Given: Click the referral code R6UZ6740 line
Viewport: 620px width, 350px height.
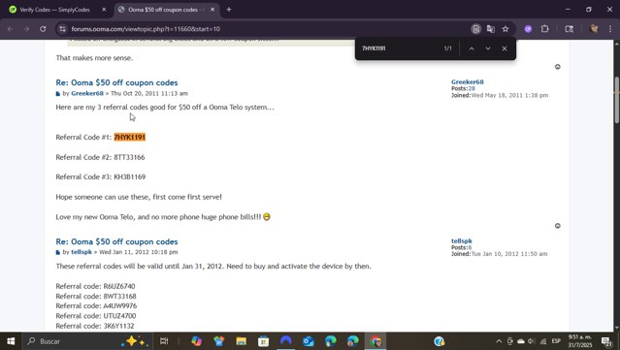Looking at the screenshot, I should point(95,286).
